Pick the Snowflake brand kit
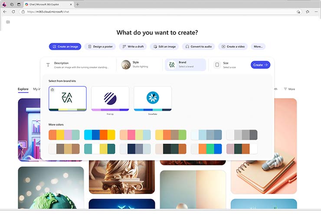This screenshot has width=321, height=214. (x=153, y=99)
